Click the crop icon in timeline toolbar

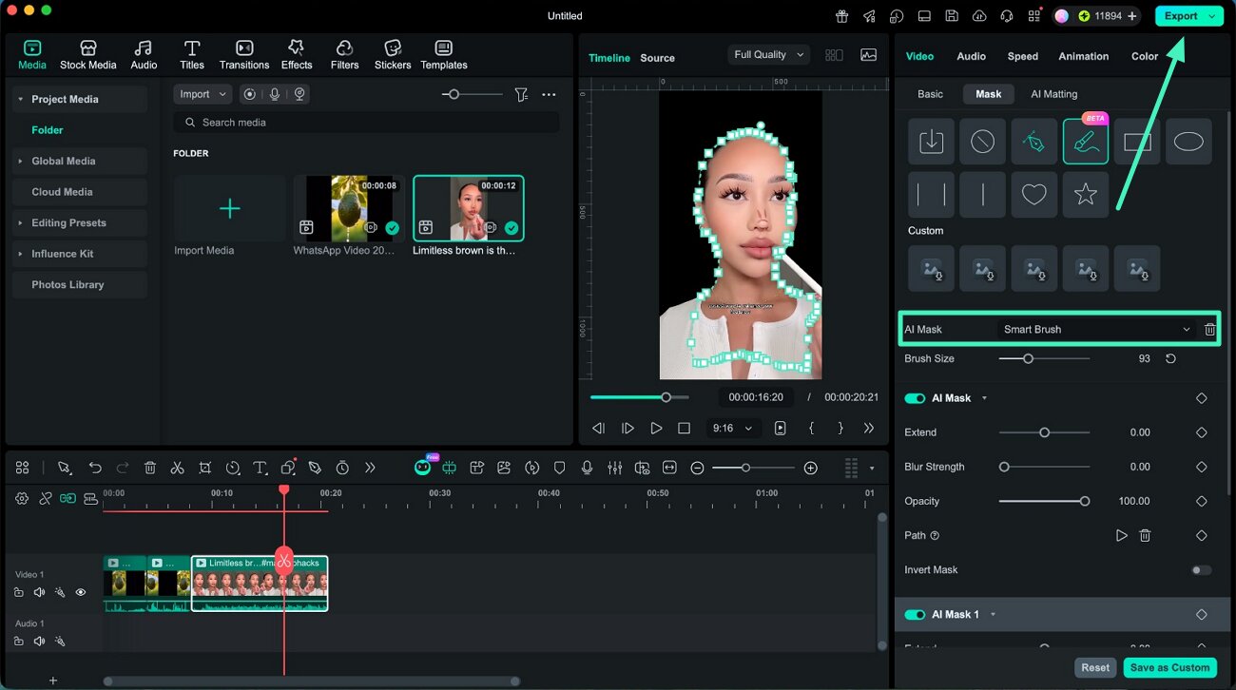(x=204, y=468)
